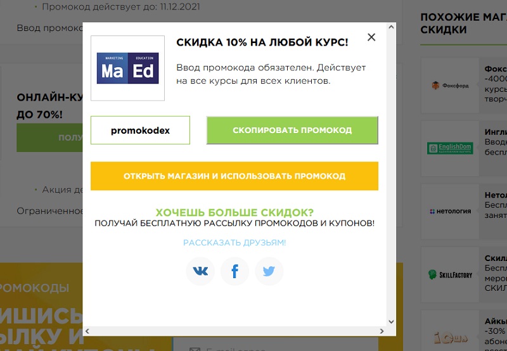Open the EnglishDom store logo

450,148
